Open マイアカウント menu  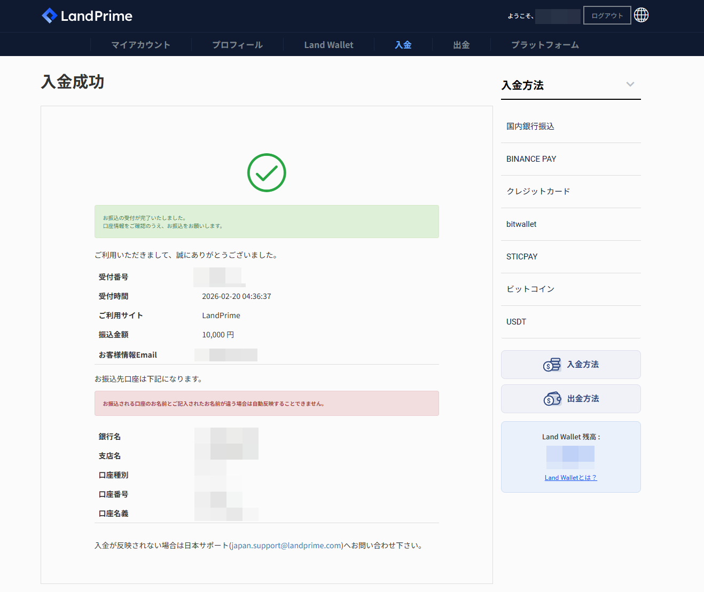click(141, 45)
